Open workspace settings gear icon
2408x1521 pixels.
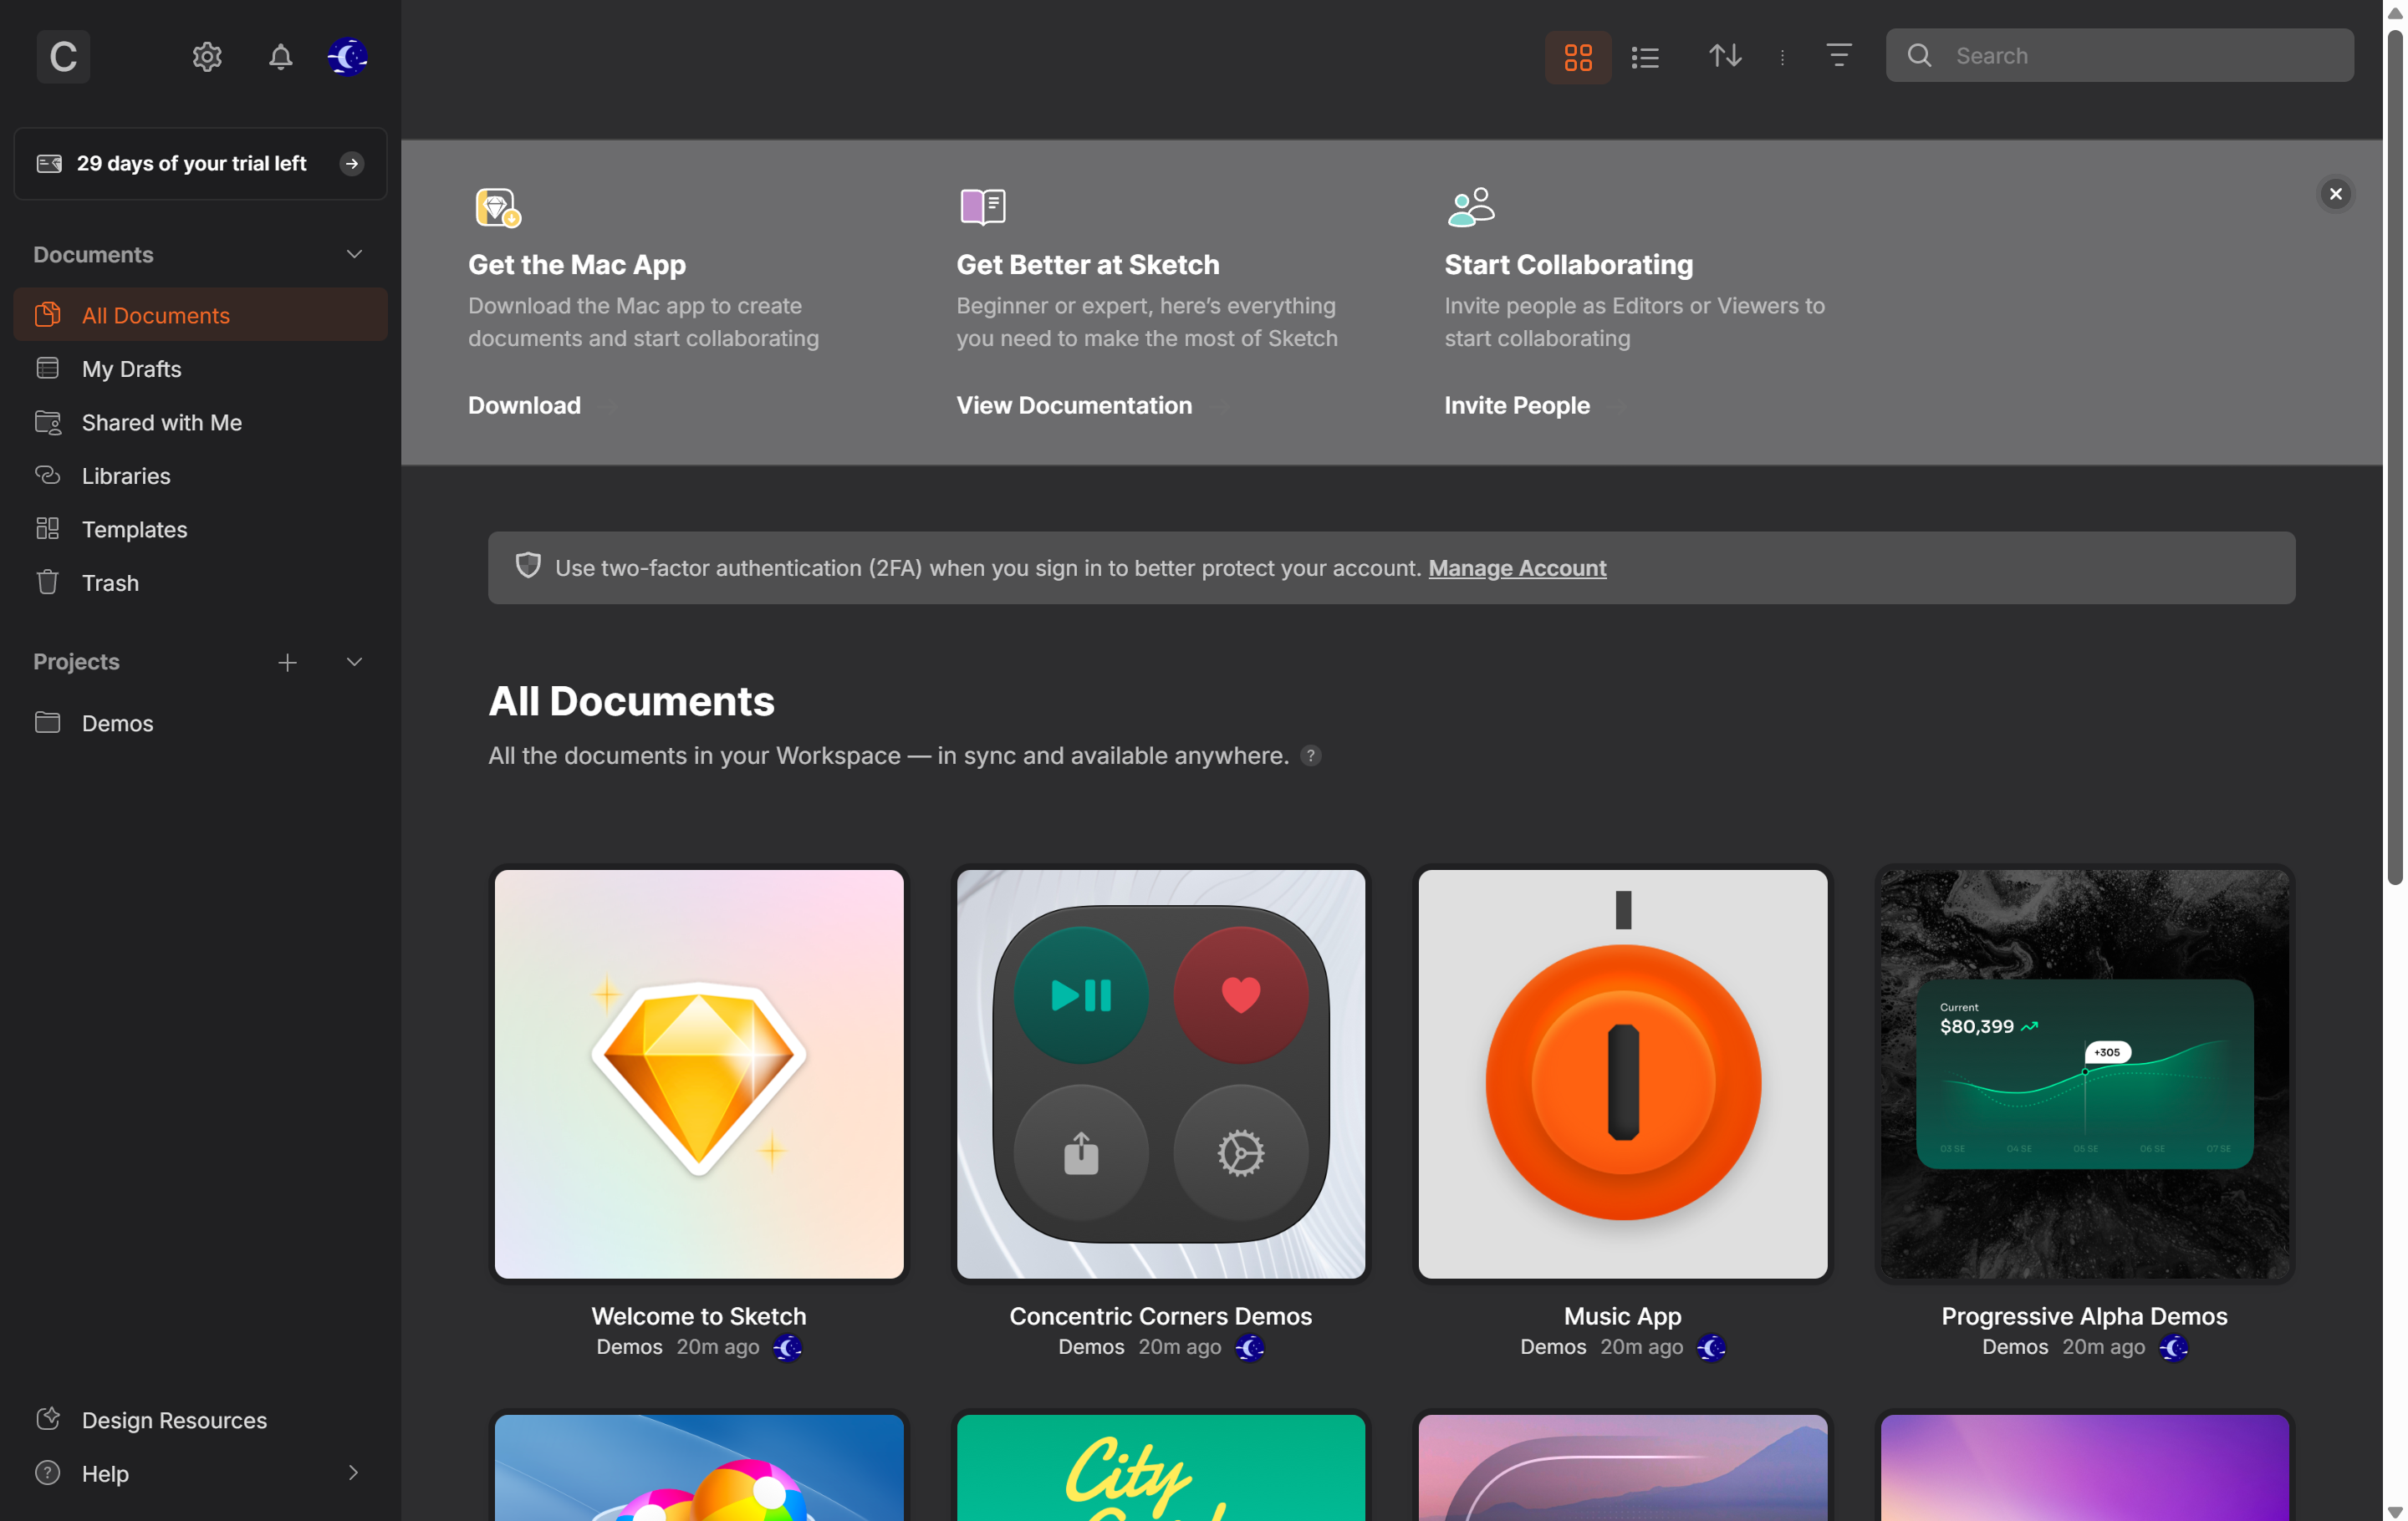(x=207, y=56)
